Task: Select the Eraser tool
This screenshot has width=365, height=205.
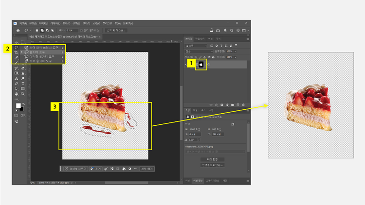Action: [x=23, y=68]
